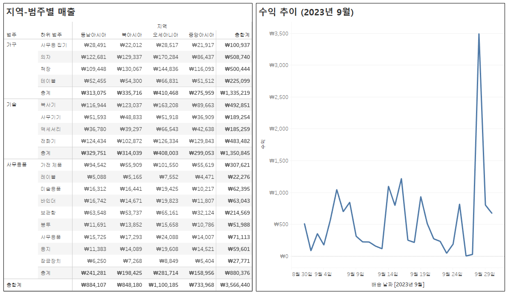Select the '의자' subcategory label
Viewport: 508px width, 294px height.
coord(46,57)
